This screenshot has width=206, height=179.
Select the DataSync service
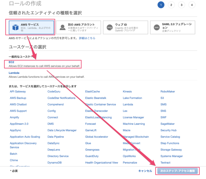(54, 143)
